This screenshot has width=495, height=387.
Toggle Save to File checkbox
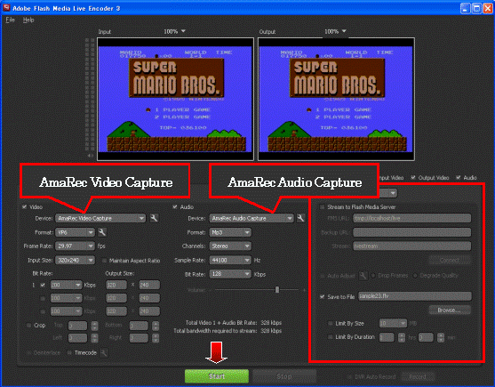coord(323,296)
